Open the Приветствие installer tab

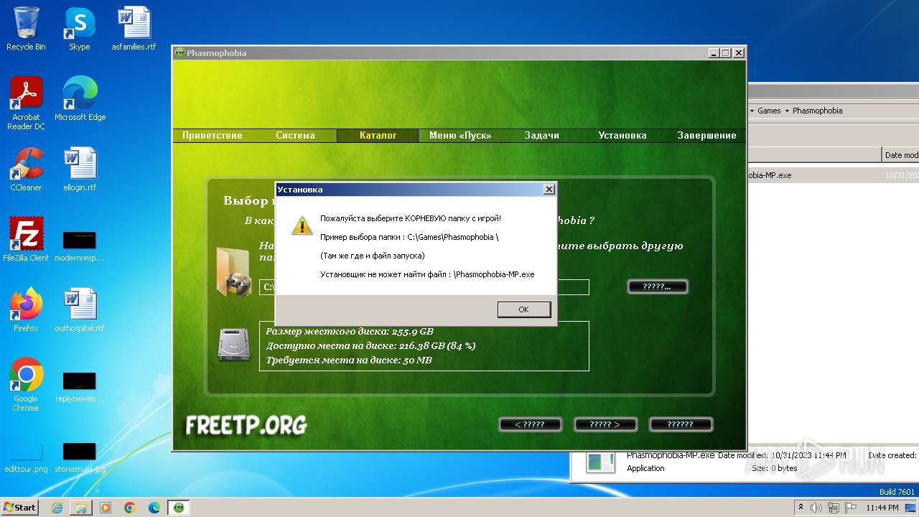tap(213, 135)
